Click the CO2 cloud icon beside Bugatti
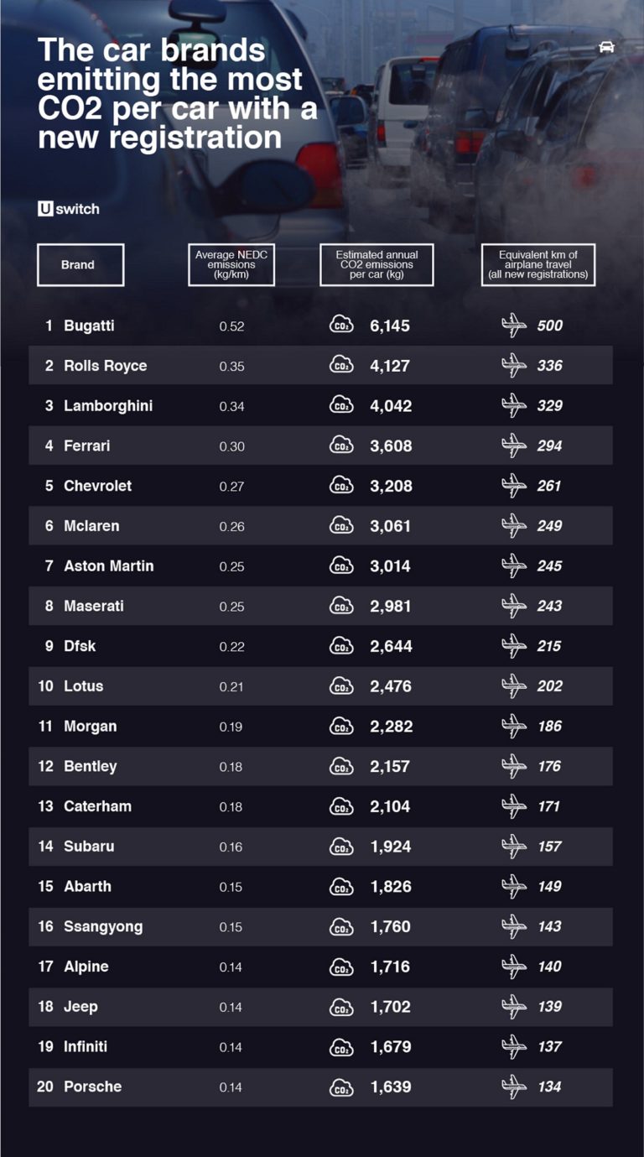Image resolution: width=644 pixels, height=1157 pixels. click(341, 325)
